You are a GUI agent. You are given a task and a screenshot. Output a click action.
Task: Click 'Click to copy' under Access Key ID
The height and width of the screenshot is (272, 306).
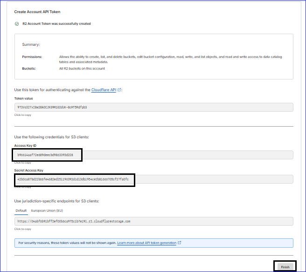point(23,163)
